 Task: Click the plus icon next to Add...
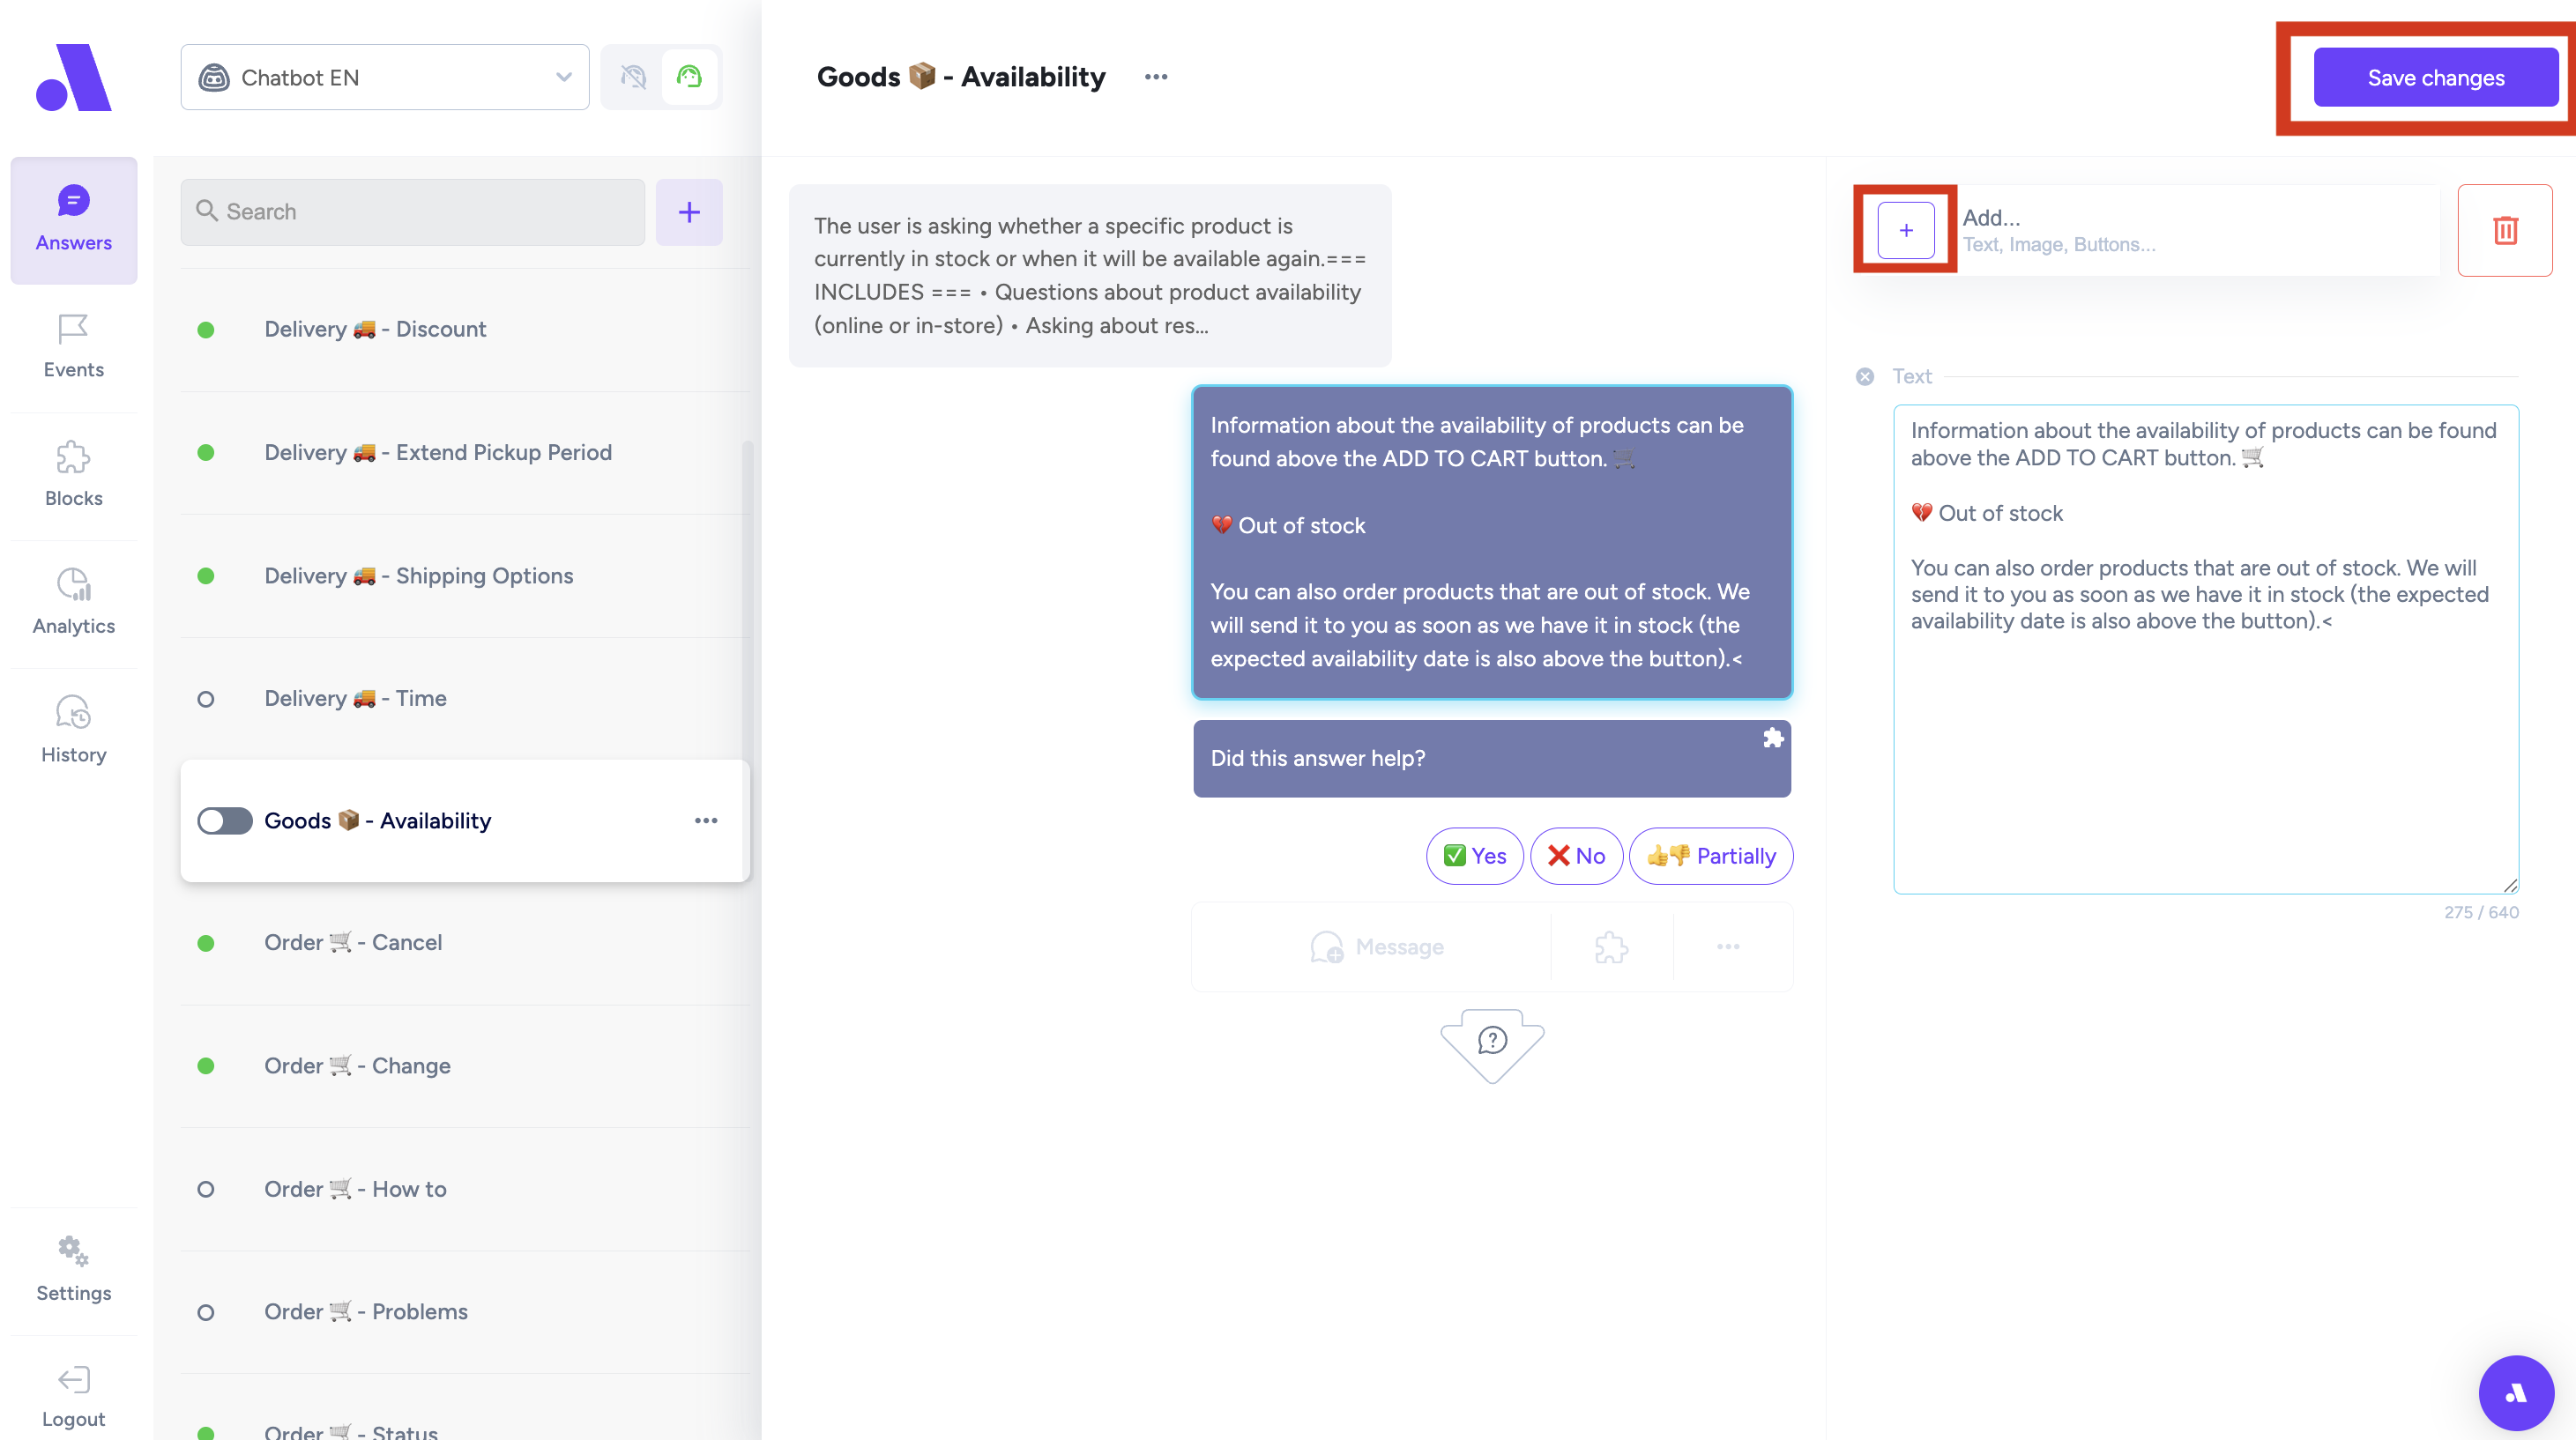(x=1905, y=230)
